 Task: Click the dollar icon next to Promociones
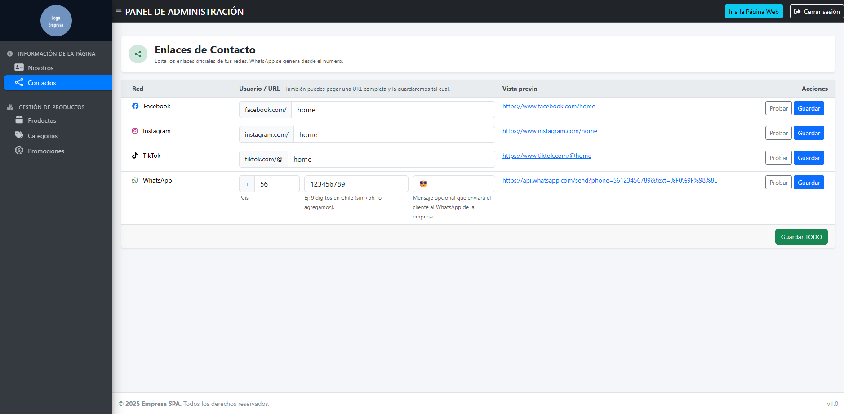point(19,151)
